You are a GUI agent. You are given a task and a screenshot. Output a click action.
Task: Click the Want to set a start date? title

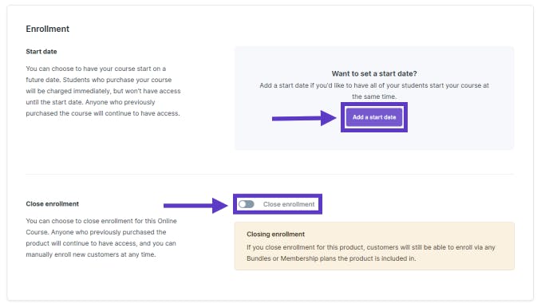click(374, 73)
